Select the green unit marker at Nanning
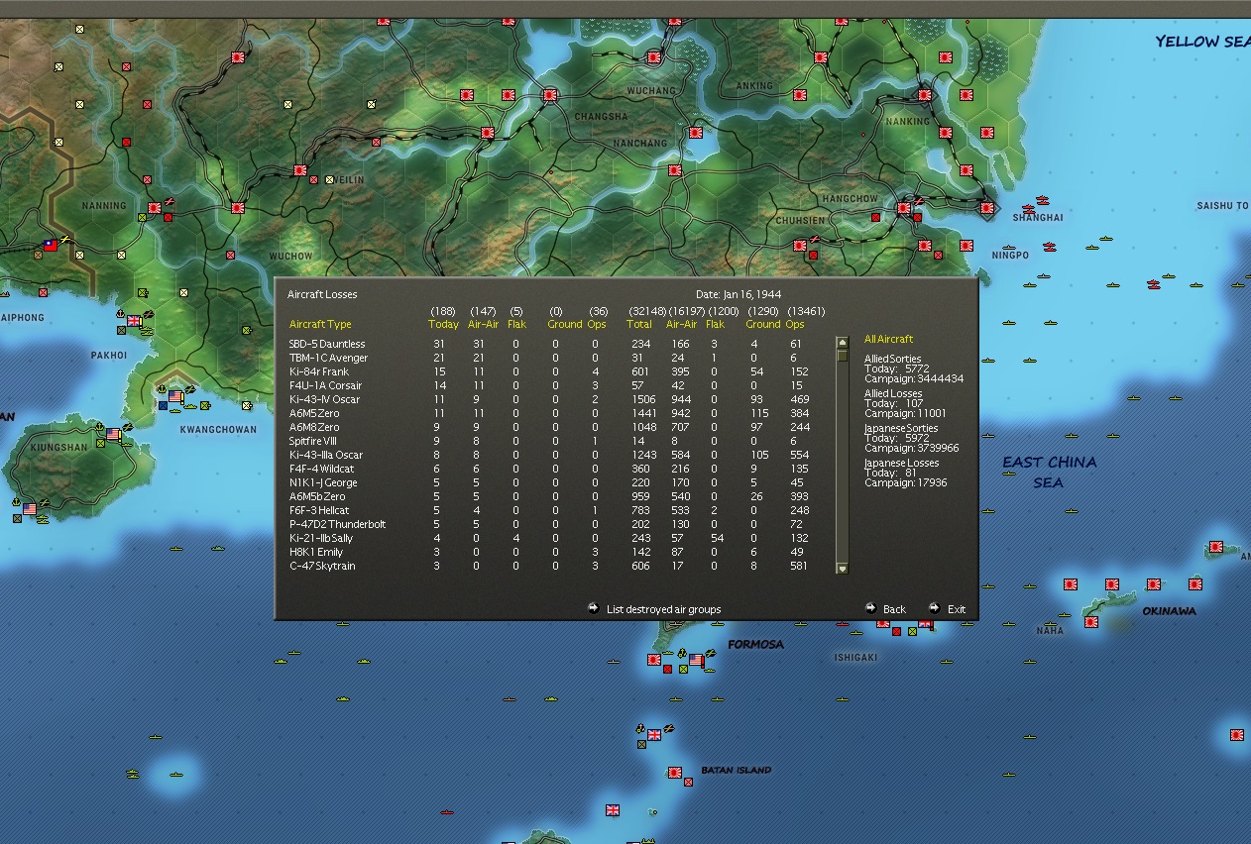 click(142, 217)
